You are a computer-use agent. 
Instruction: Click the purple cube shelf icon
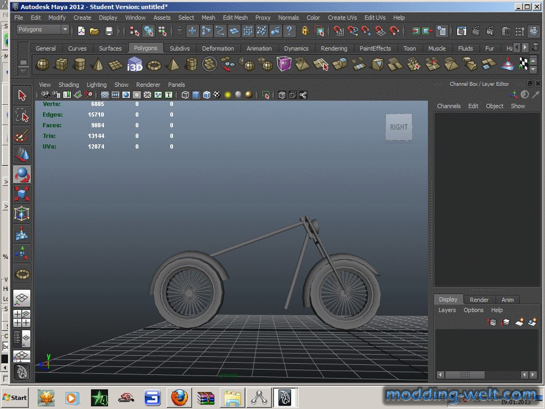[284, 64]
